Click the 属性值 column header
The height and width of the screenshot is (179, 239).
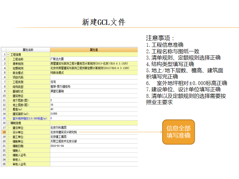pyautogui.click(x=93, y=50)
